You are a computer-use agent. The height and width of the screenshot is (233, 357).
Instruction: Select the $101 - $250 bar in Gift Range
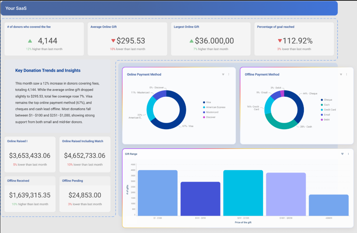coord(200,199)
